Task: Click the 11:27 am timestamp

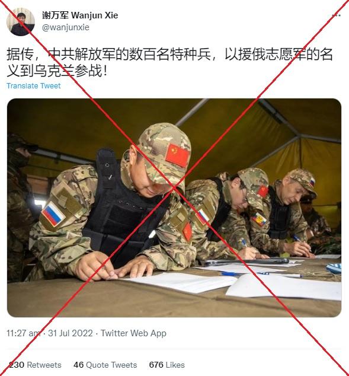Action: point(23,333)
